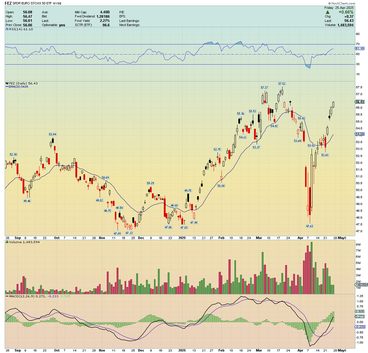Click the 47.63 April low label
Image resolution: width=368 pixels, height=353 pixels.
[309, 226]
